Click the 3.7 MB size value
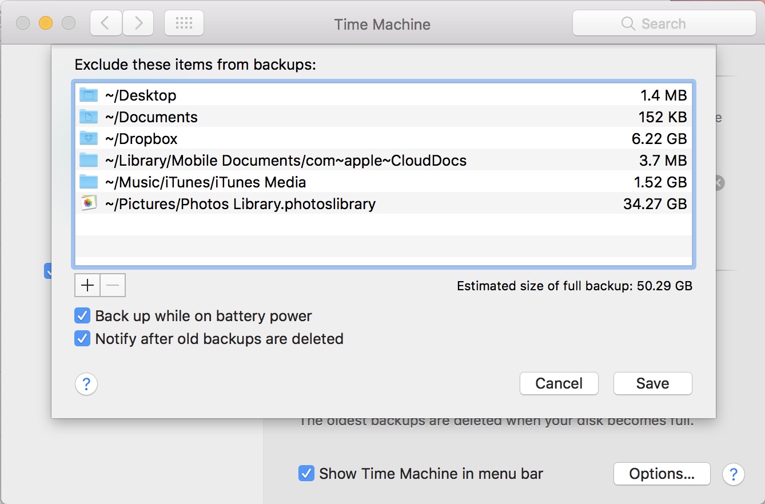Image resolution: width=765 pixels, height=504 pixels. [x=663, y=161]
